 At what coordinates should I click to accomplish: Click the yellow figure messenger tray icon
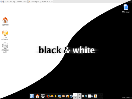coord(95,96)
